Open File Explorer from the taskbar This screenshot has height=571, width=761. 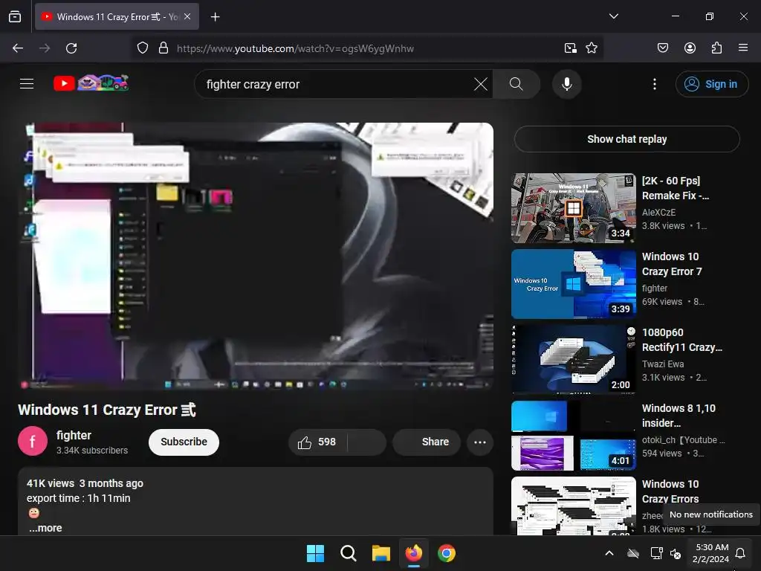pos(381,553)
